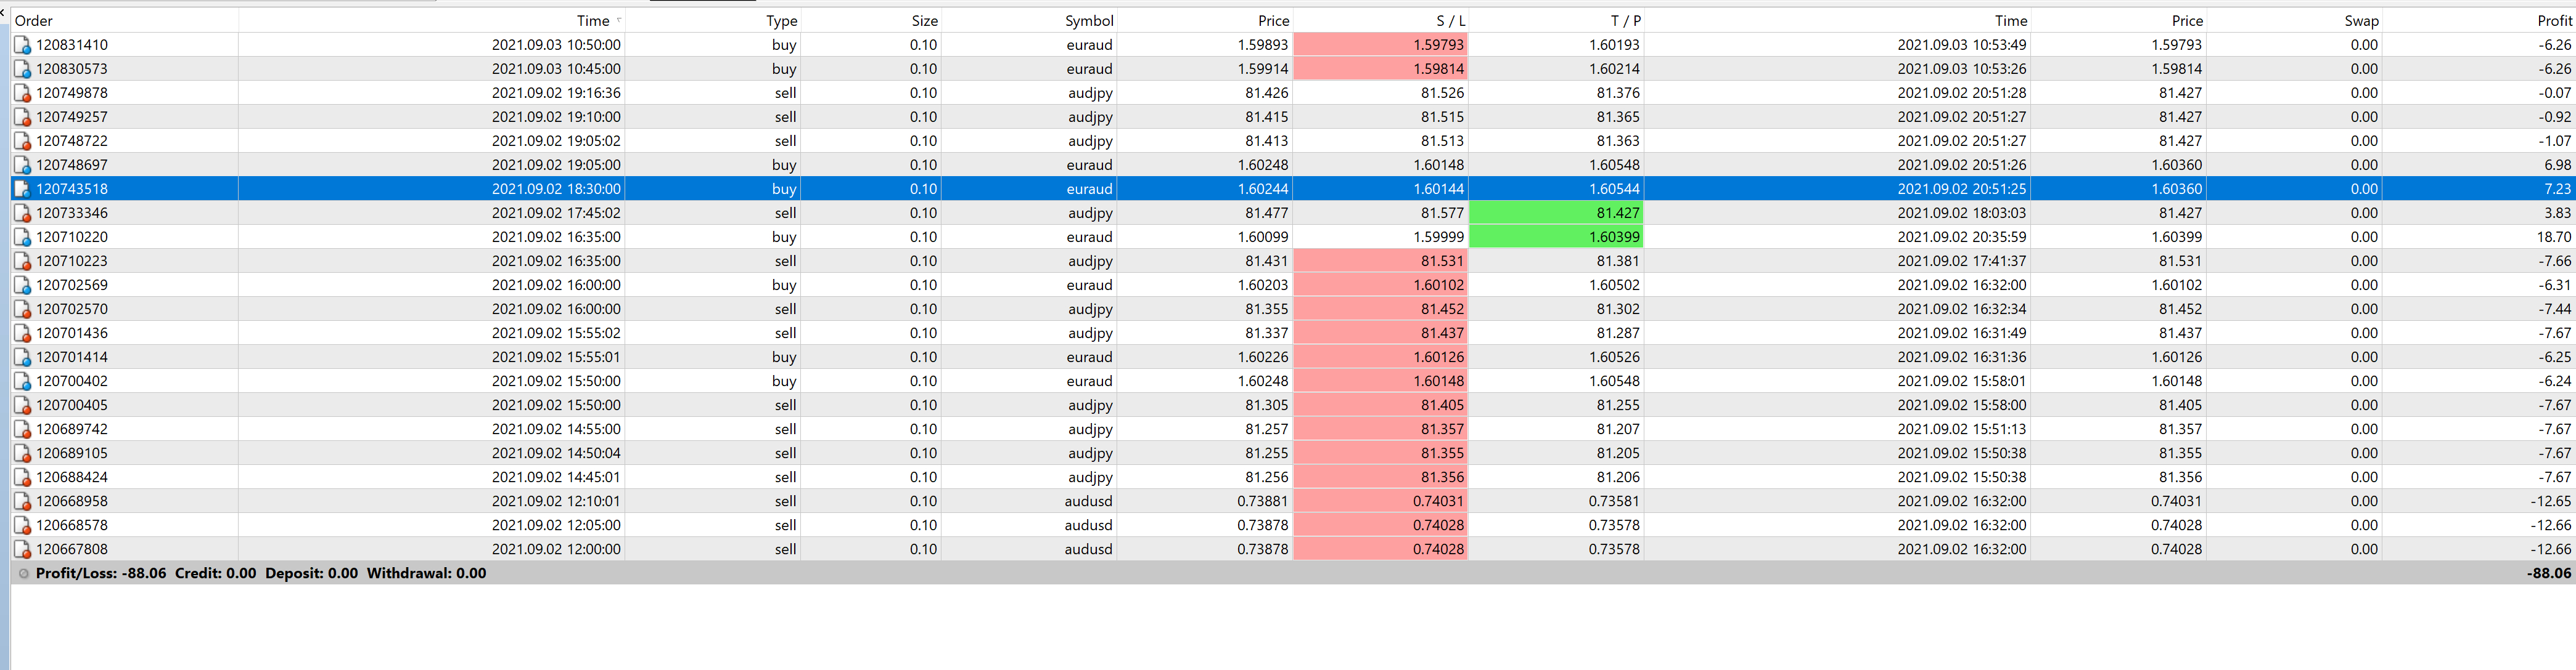Click the buy order icon for 120831410
Viewport: 2576px width, 670px height.
tap(22, 45)
